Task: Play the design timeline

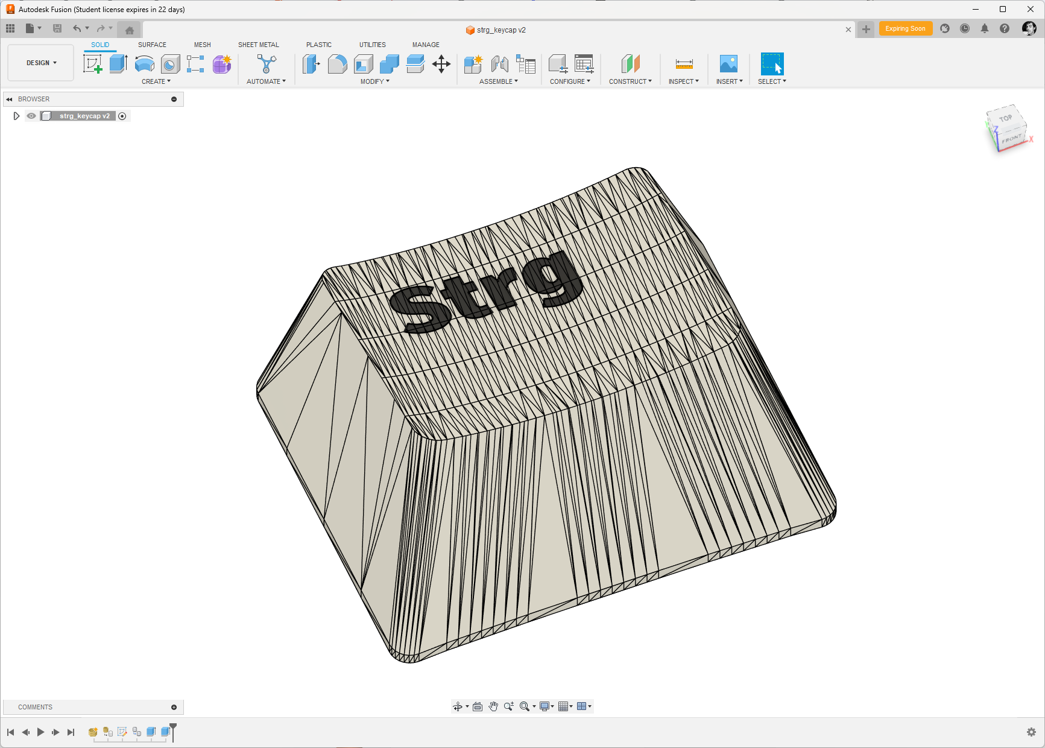Action: [40, 732]
